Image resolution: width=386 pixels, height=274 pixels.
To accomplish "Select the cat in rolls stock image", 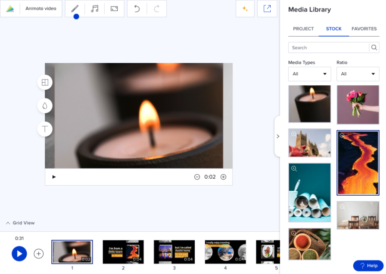I will click(310, 193).
